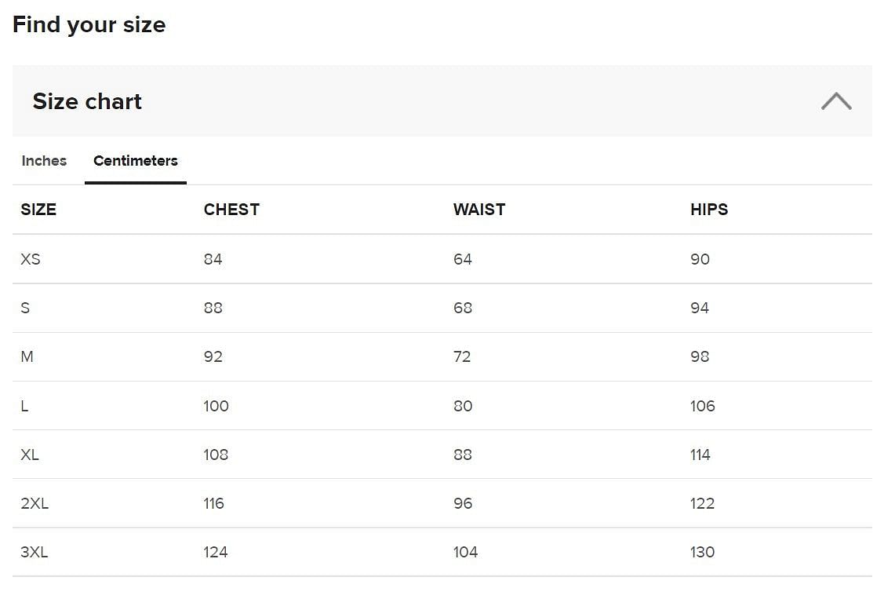The image size is (884, 599).
Task: Click the HIPS column header
Action: (x=709, y=210)
